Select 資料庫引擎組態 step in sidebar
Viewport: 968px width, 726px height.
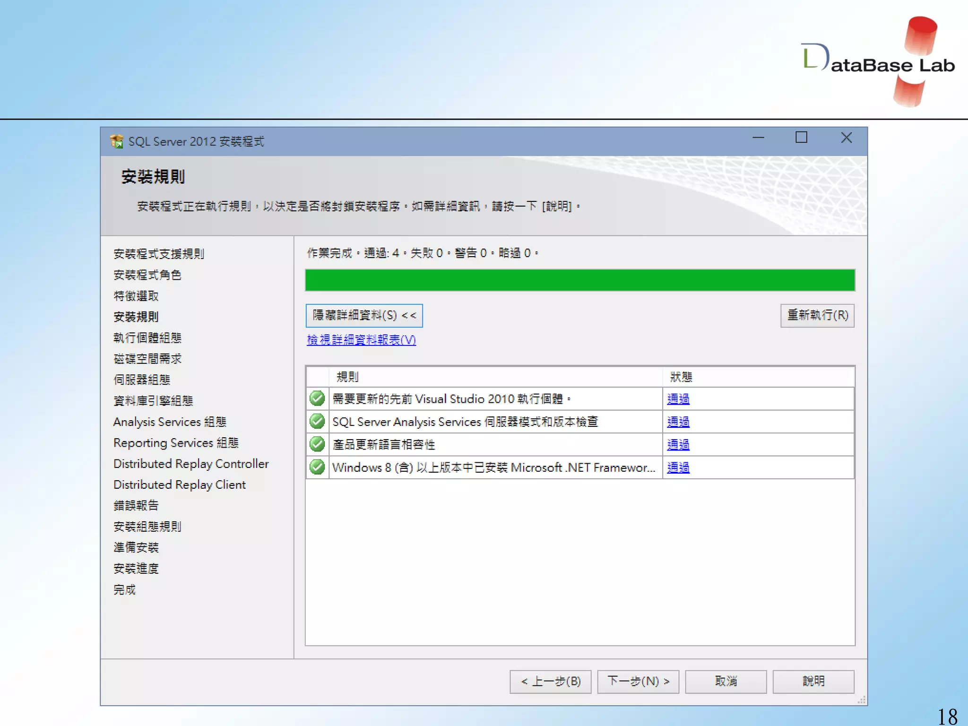coord(153,400)
